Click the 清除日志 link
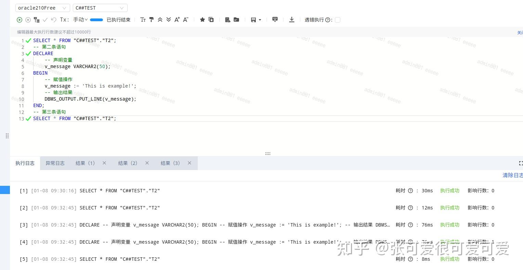 [512, 175]
